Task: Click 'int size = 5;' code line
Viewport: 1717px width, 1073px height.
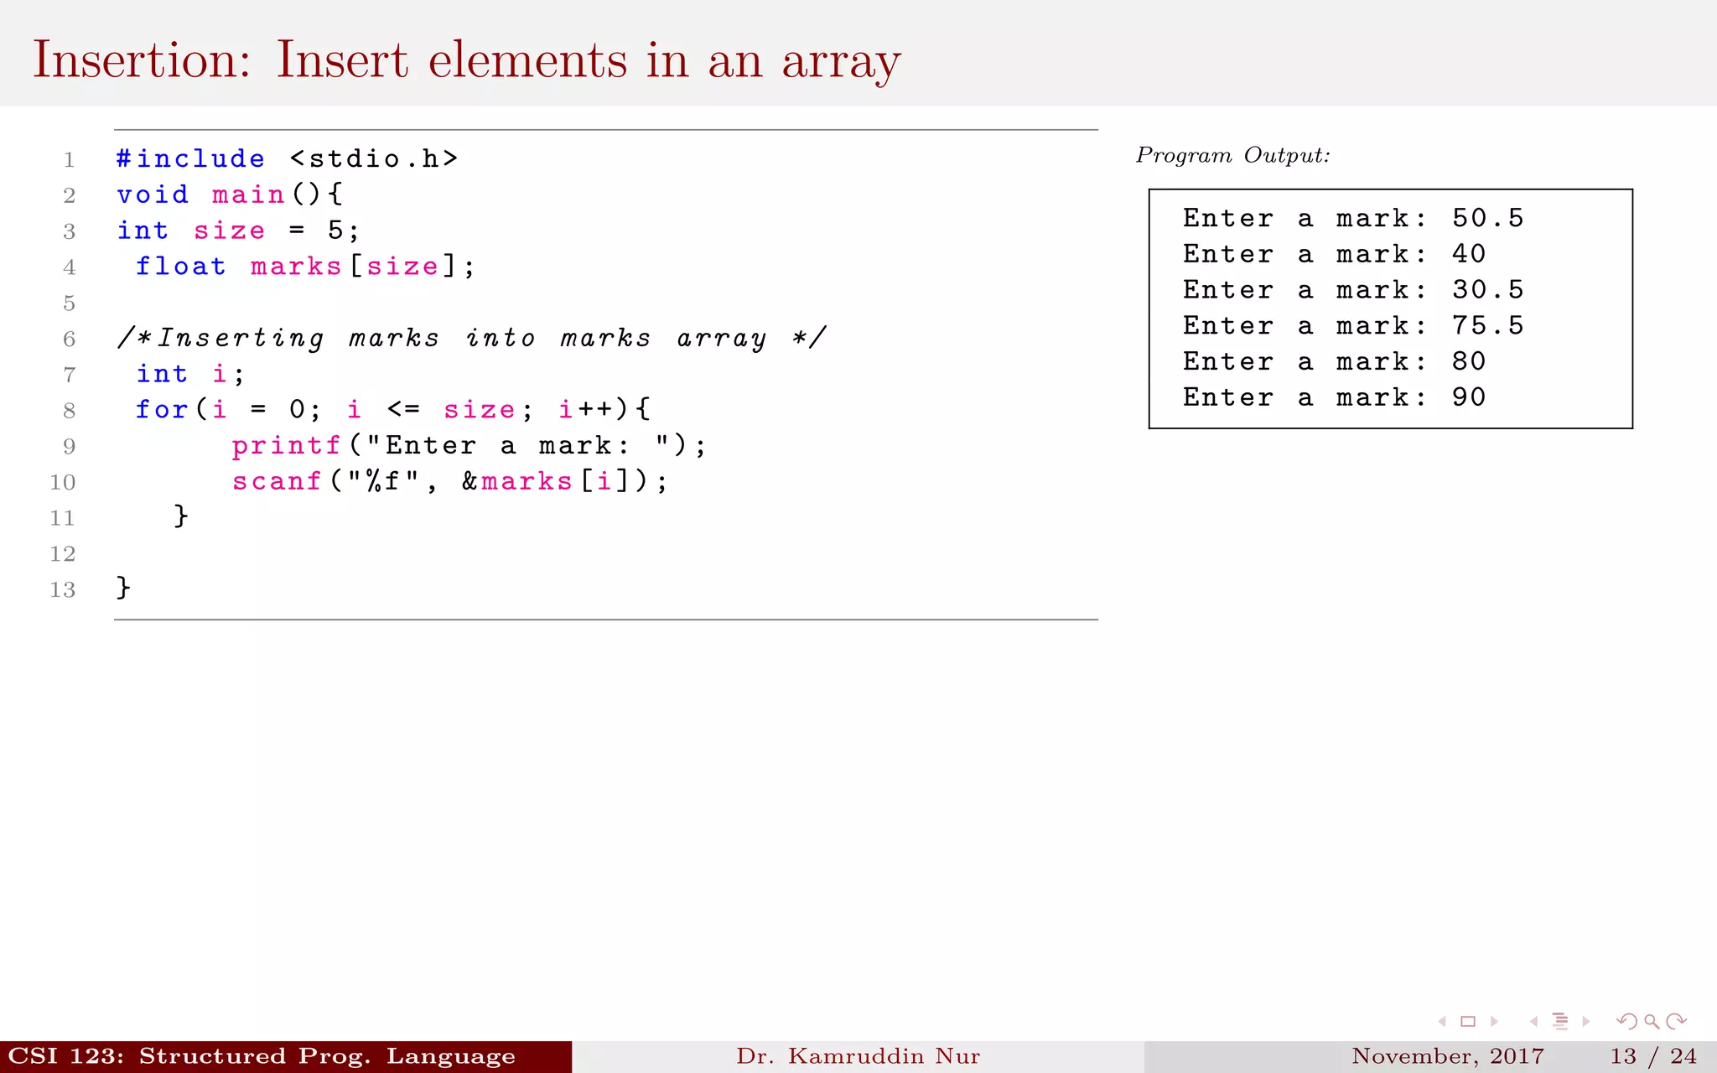Action: pos(238,231)
